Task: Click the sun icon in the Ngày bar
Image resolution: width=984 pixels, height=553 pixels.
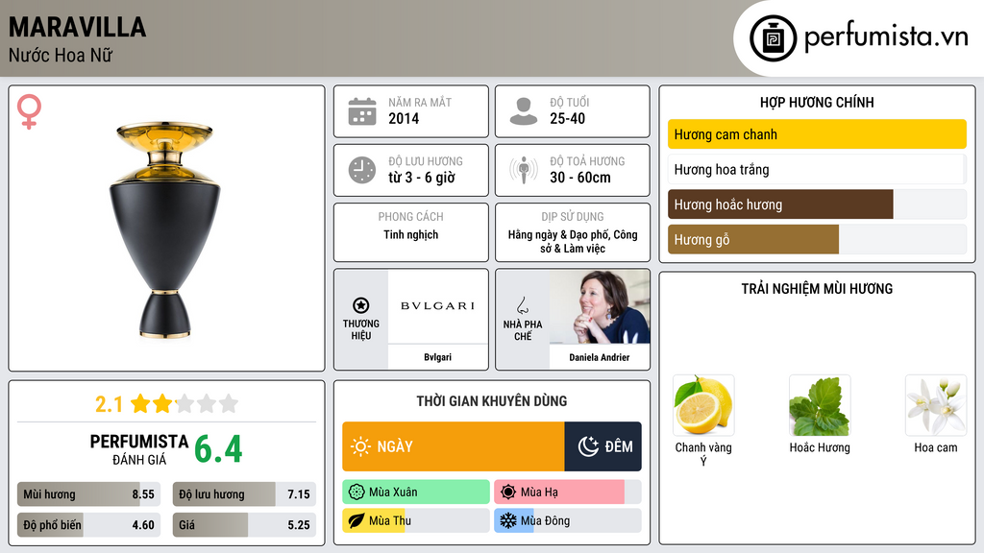Action: [360, 446]
